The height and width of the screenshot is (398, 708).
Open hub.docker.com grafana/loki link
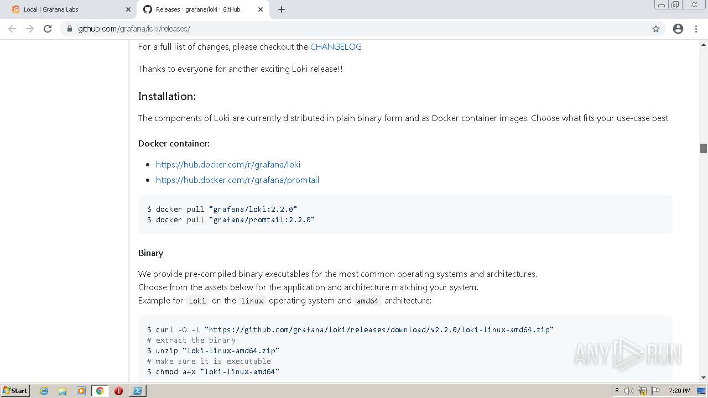[x=228, y=164]
